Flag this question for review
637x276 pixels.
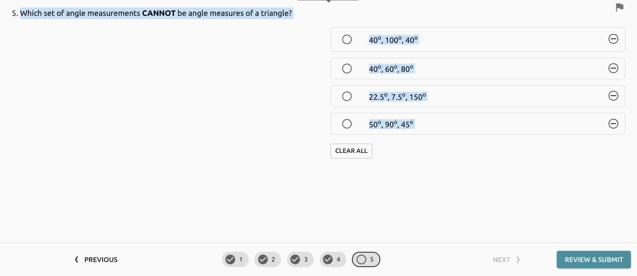click(619, 7)
